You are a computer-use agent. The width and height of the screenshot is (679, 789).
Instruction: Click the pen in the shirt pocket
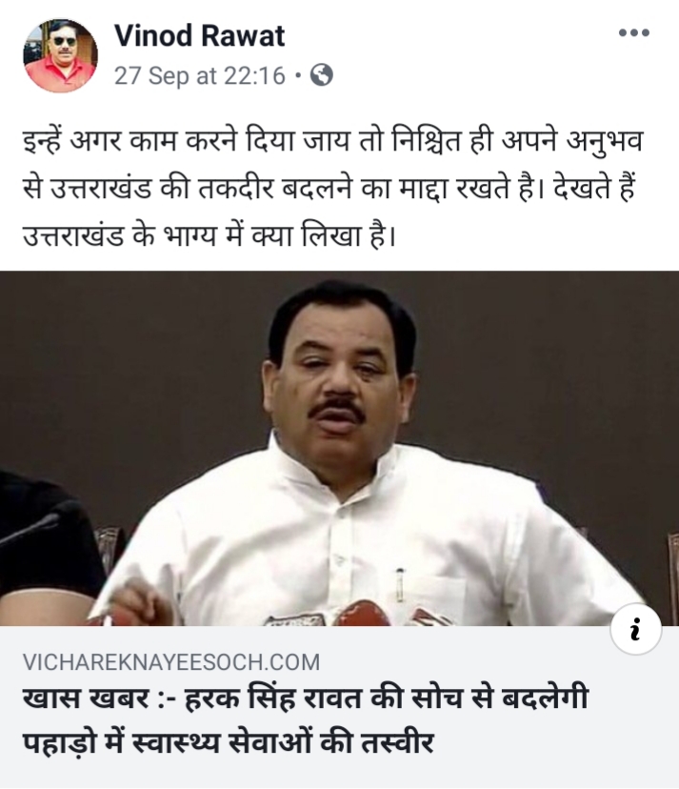tap(400, 585)
